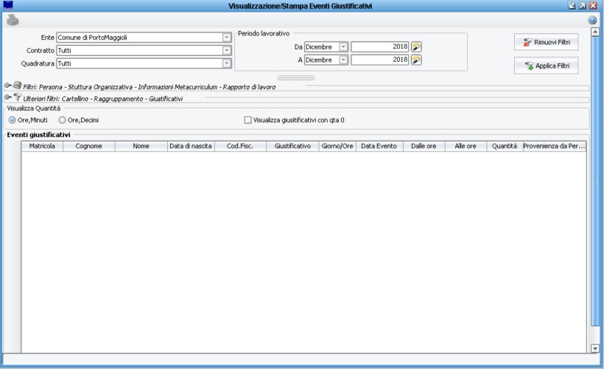The width and height of the screenshot is (604, 369).
Task: Click the Nome column header
Action: pos(141,147)
